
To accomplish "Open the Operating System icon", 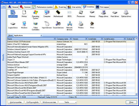I will 36,15.
